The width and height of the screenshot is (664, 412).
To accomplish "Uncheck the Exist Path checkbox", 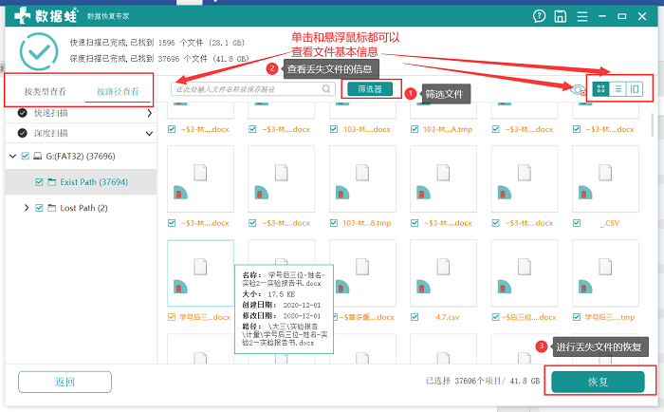I will 40,182.
